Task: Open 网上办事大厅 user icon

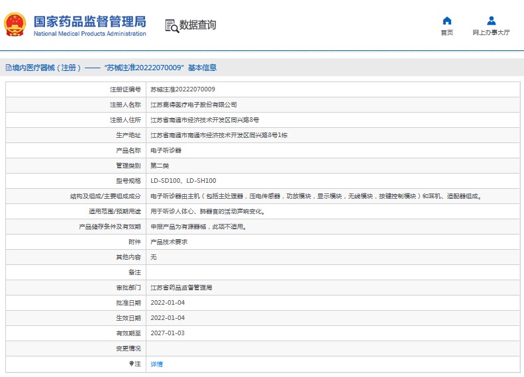Action: click(x=492, y=21)
